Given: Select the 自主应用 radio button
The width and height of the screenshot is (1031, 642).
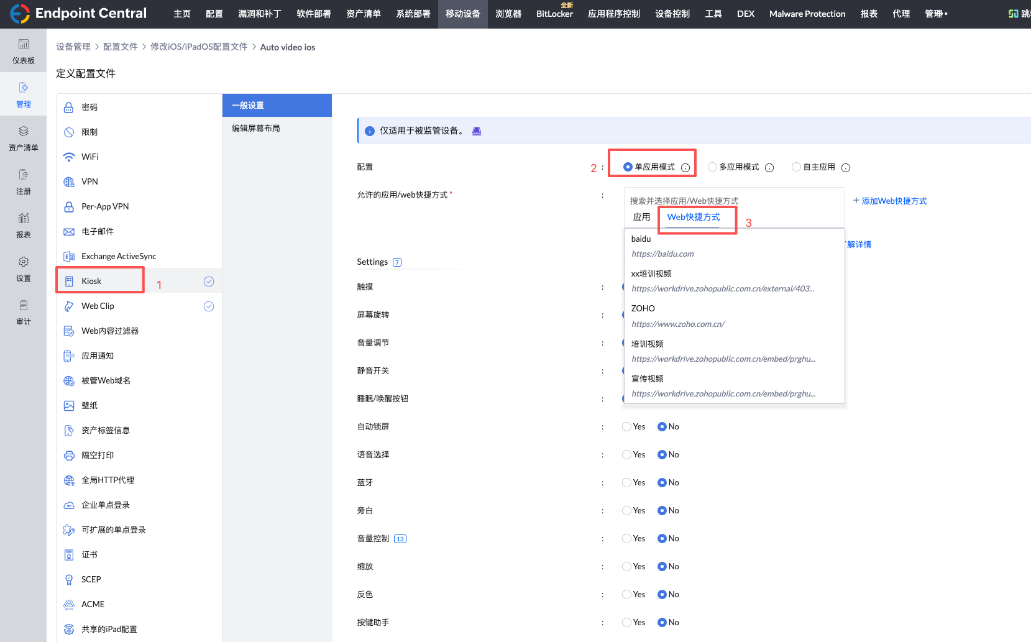Looking at the screenshot, I should tap(796, 167).
